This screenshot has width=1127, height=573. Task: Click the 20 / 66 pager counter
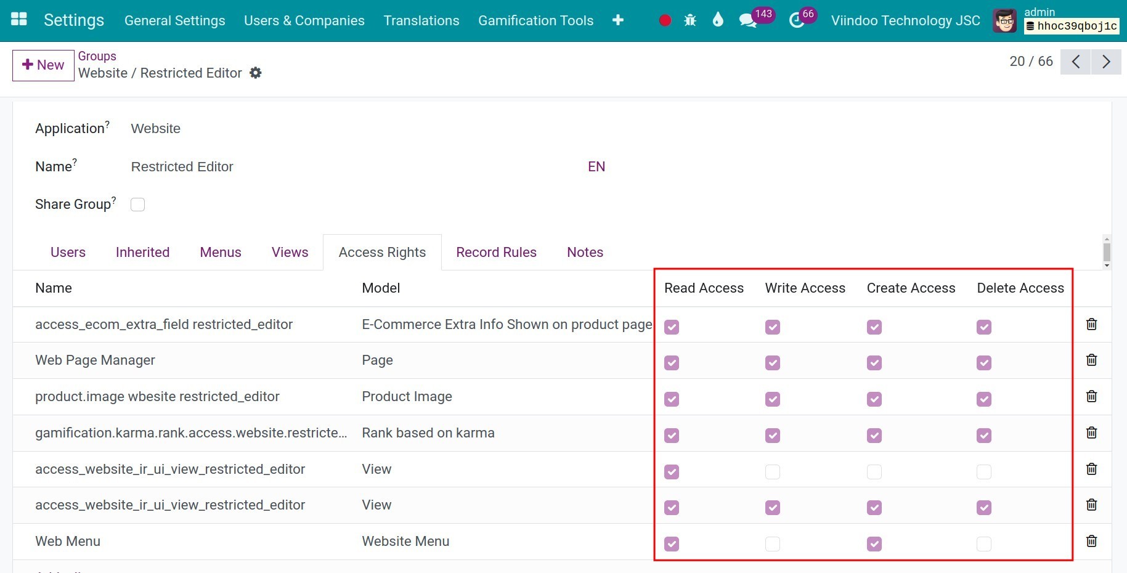1031,61
